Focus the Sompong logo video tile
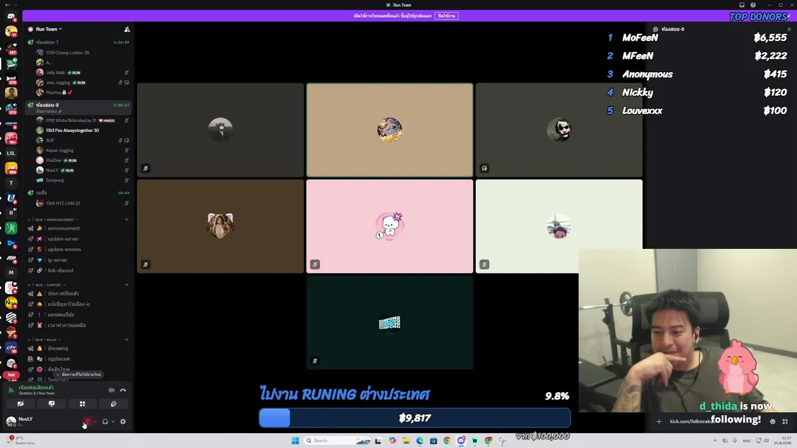This screenshot has height=448, width=797. [x=390, y=323]
